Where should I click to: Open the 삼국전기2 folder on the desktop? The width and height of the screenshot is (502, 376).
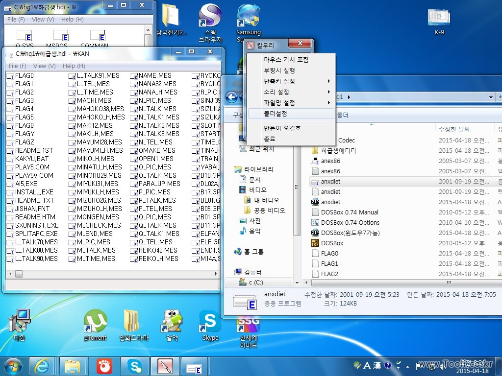click(171, 19)
